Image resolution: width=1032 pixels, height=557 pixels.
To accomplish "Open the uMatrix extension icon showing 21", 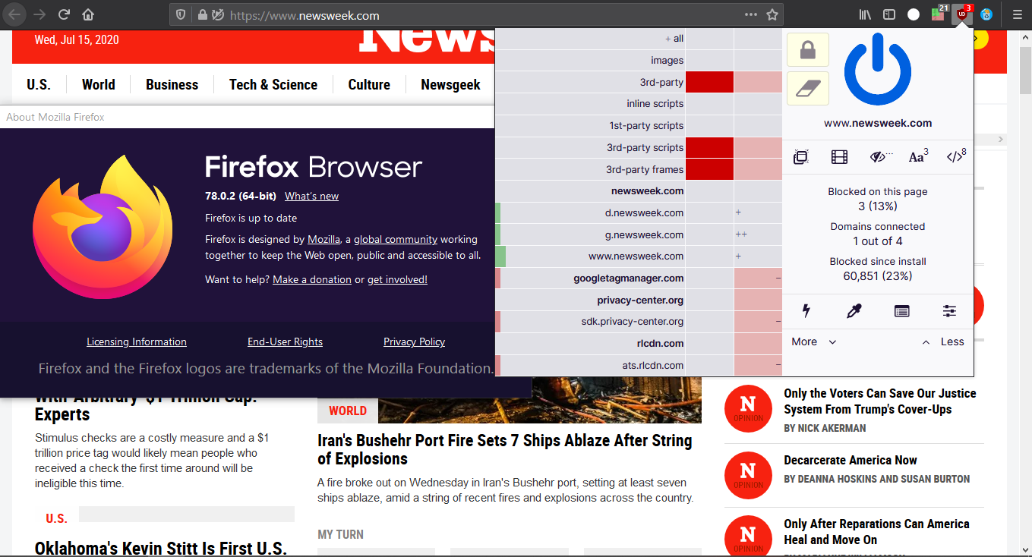I will point(939,13).
